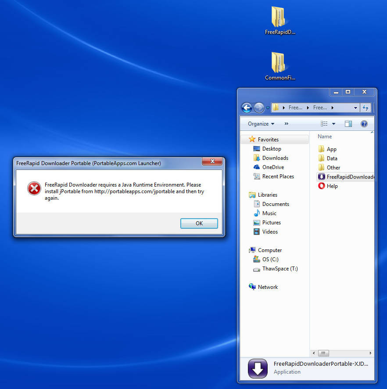Open the Pictures library
The image size is (387, 389).
coord(272,223)
